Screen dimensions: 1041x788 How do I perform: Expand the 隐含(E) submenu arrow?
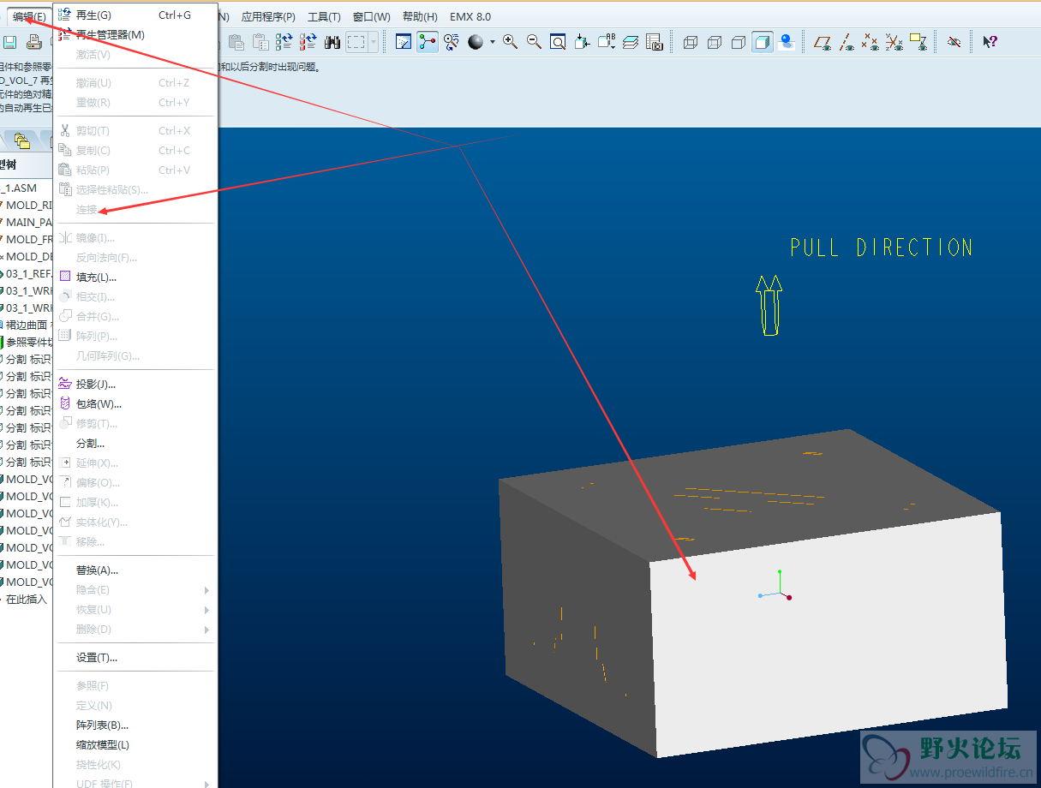207,590
